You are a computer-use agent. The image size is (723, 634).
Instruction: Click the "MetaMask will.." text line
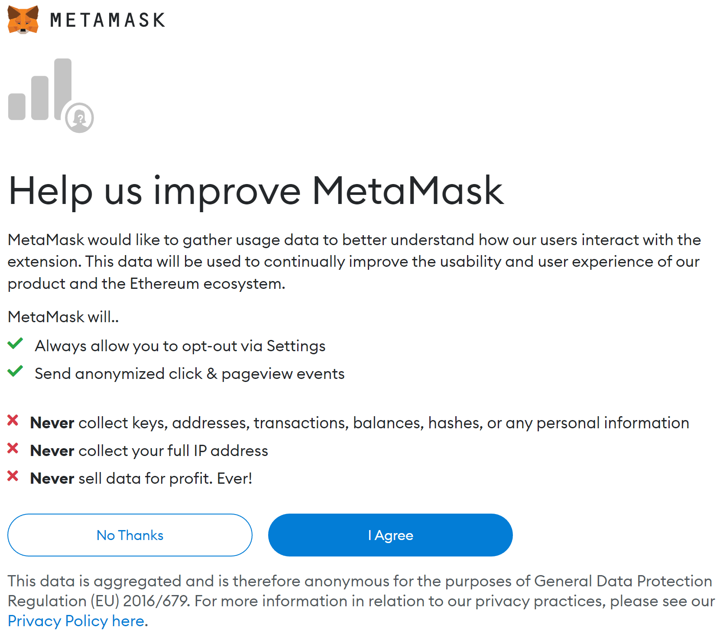(63, 317)
